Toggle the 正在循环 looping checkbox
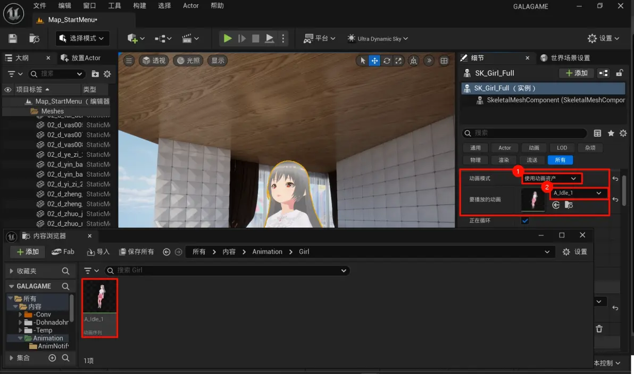 click(x=525, y=221)
